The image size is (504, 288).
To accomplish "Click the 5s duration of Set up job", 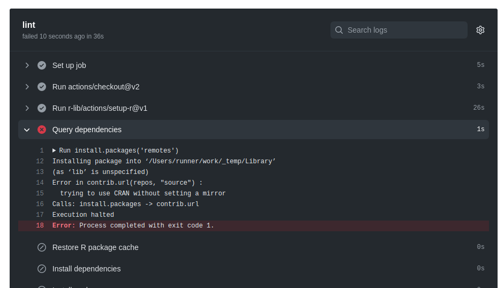I will coord(480,65).
